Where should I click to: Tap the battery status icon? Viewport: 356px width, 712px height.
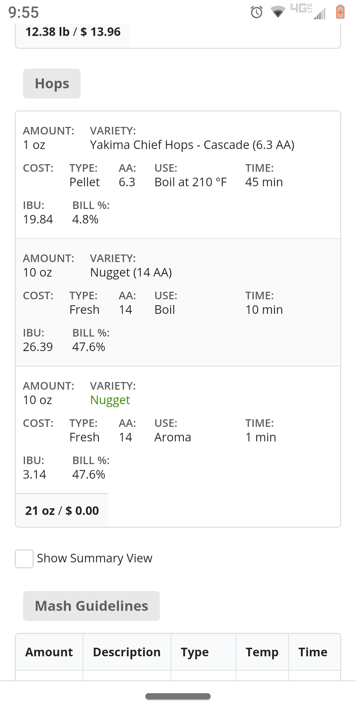[x=340, y=12]
